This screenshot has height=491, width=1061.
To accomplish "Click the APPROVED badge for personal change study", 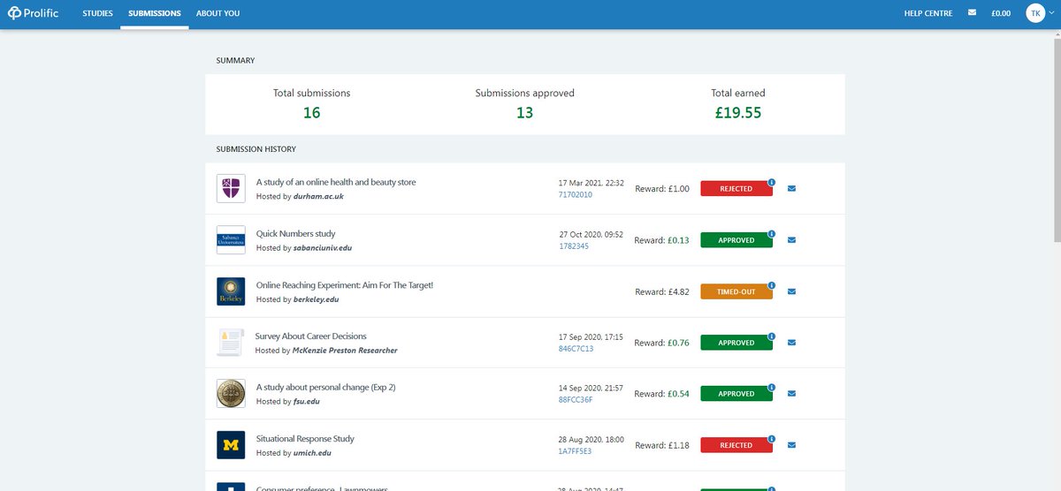I will coord(737,394).
